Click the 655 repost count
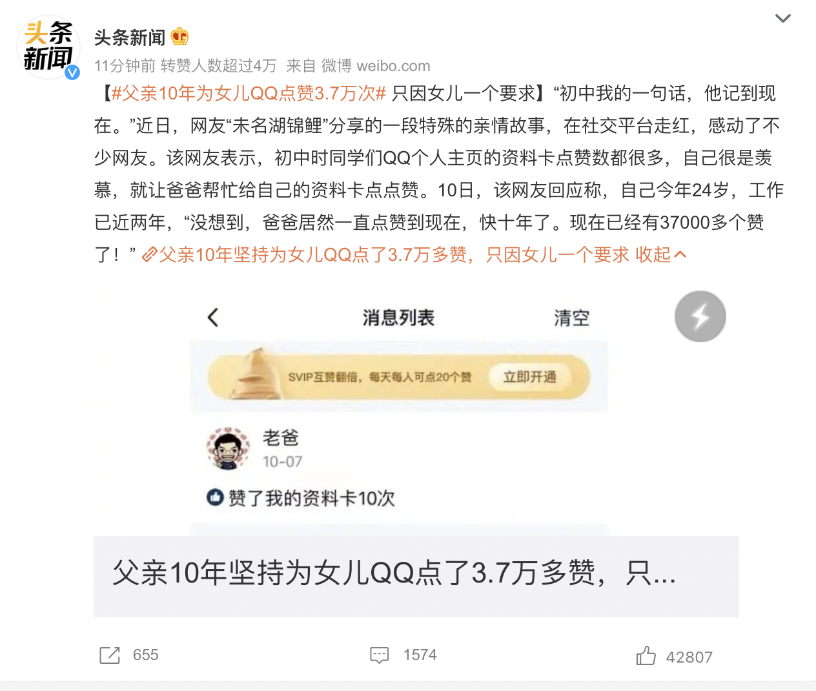The image size is (816, 691). click(145, 655)
